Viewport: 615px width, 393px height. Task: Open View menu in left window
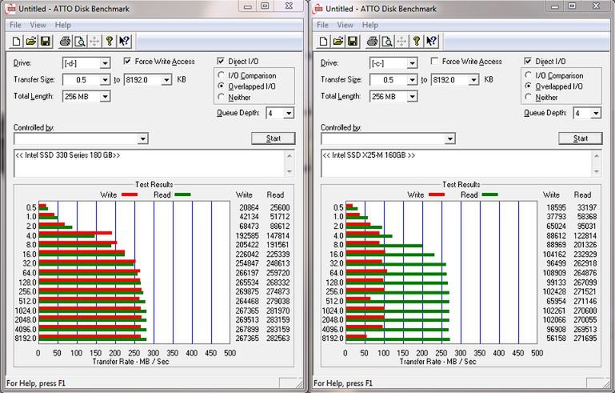(38, 25)
